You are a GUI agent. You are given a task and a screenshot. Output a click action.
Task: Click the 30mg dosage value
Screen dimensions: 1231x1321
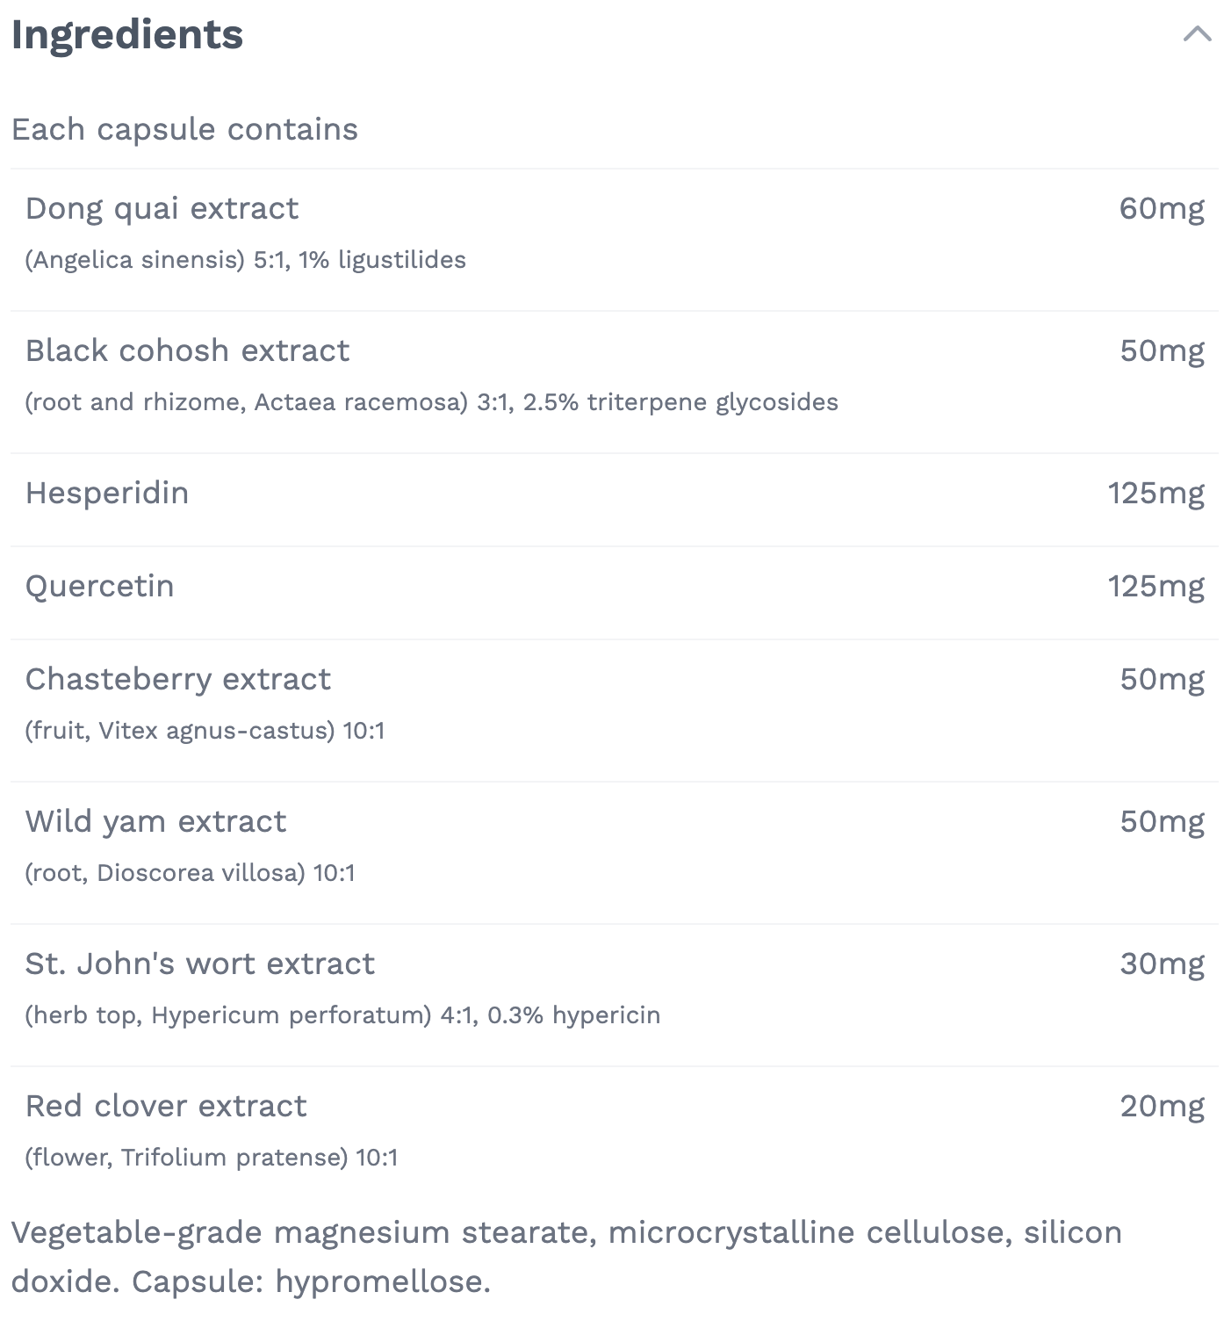pos(1161,964)
